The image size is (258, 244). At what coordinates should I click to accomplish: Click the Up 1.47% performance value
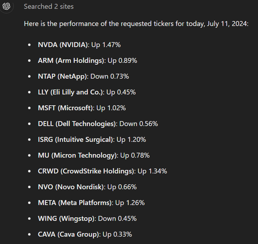pos(106,45)
